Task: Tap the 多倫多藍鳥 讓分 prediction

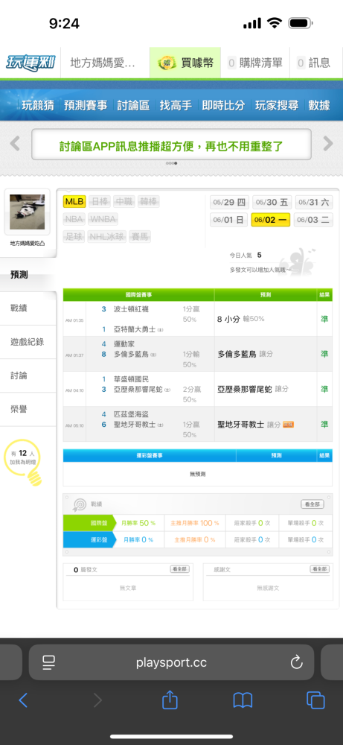Action: [x=245, y=354]
